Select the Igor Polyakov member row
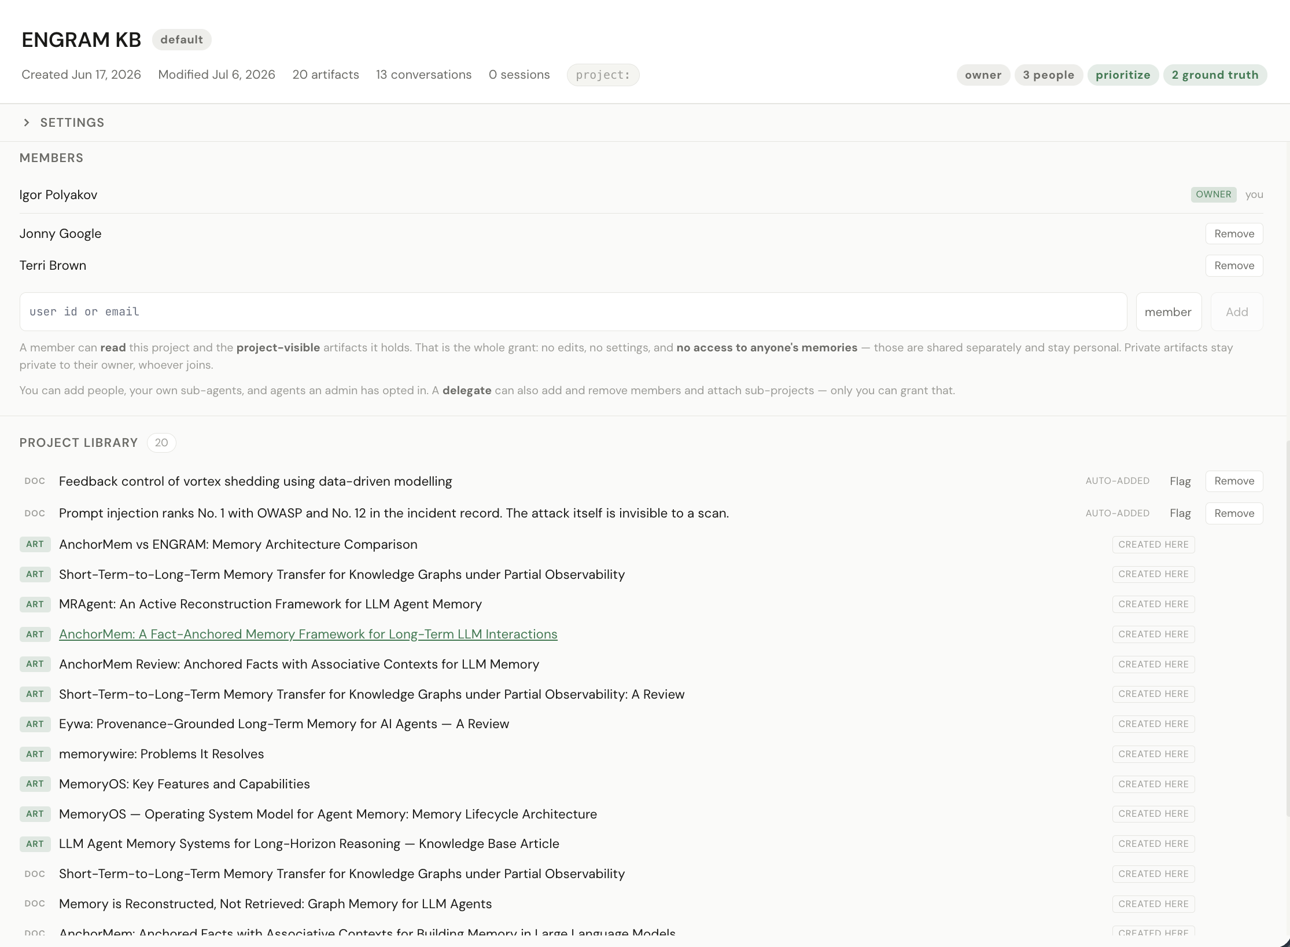The width and height of the screenshot is (1290, 947). (641, 194)
